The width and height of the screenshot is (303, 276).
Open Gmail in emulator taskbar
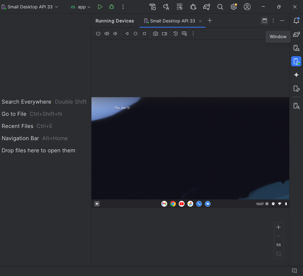pos(164,204)
